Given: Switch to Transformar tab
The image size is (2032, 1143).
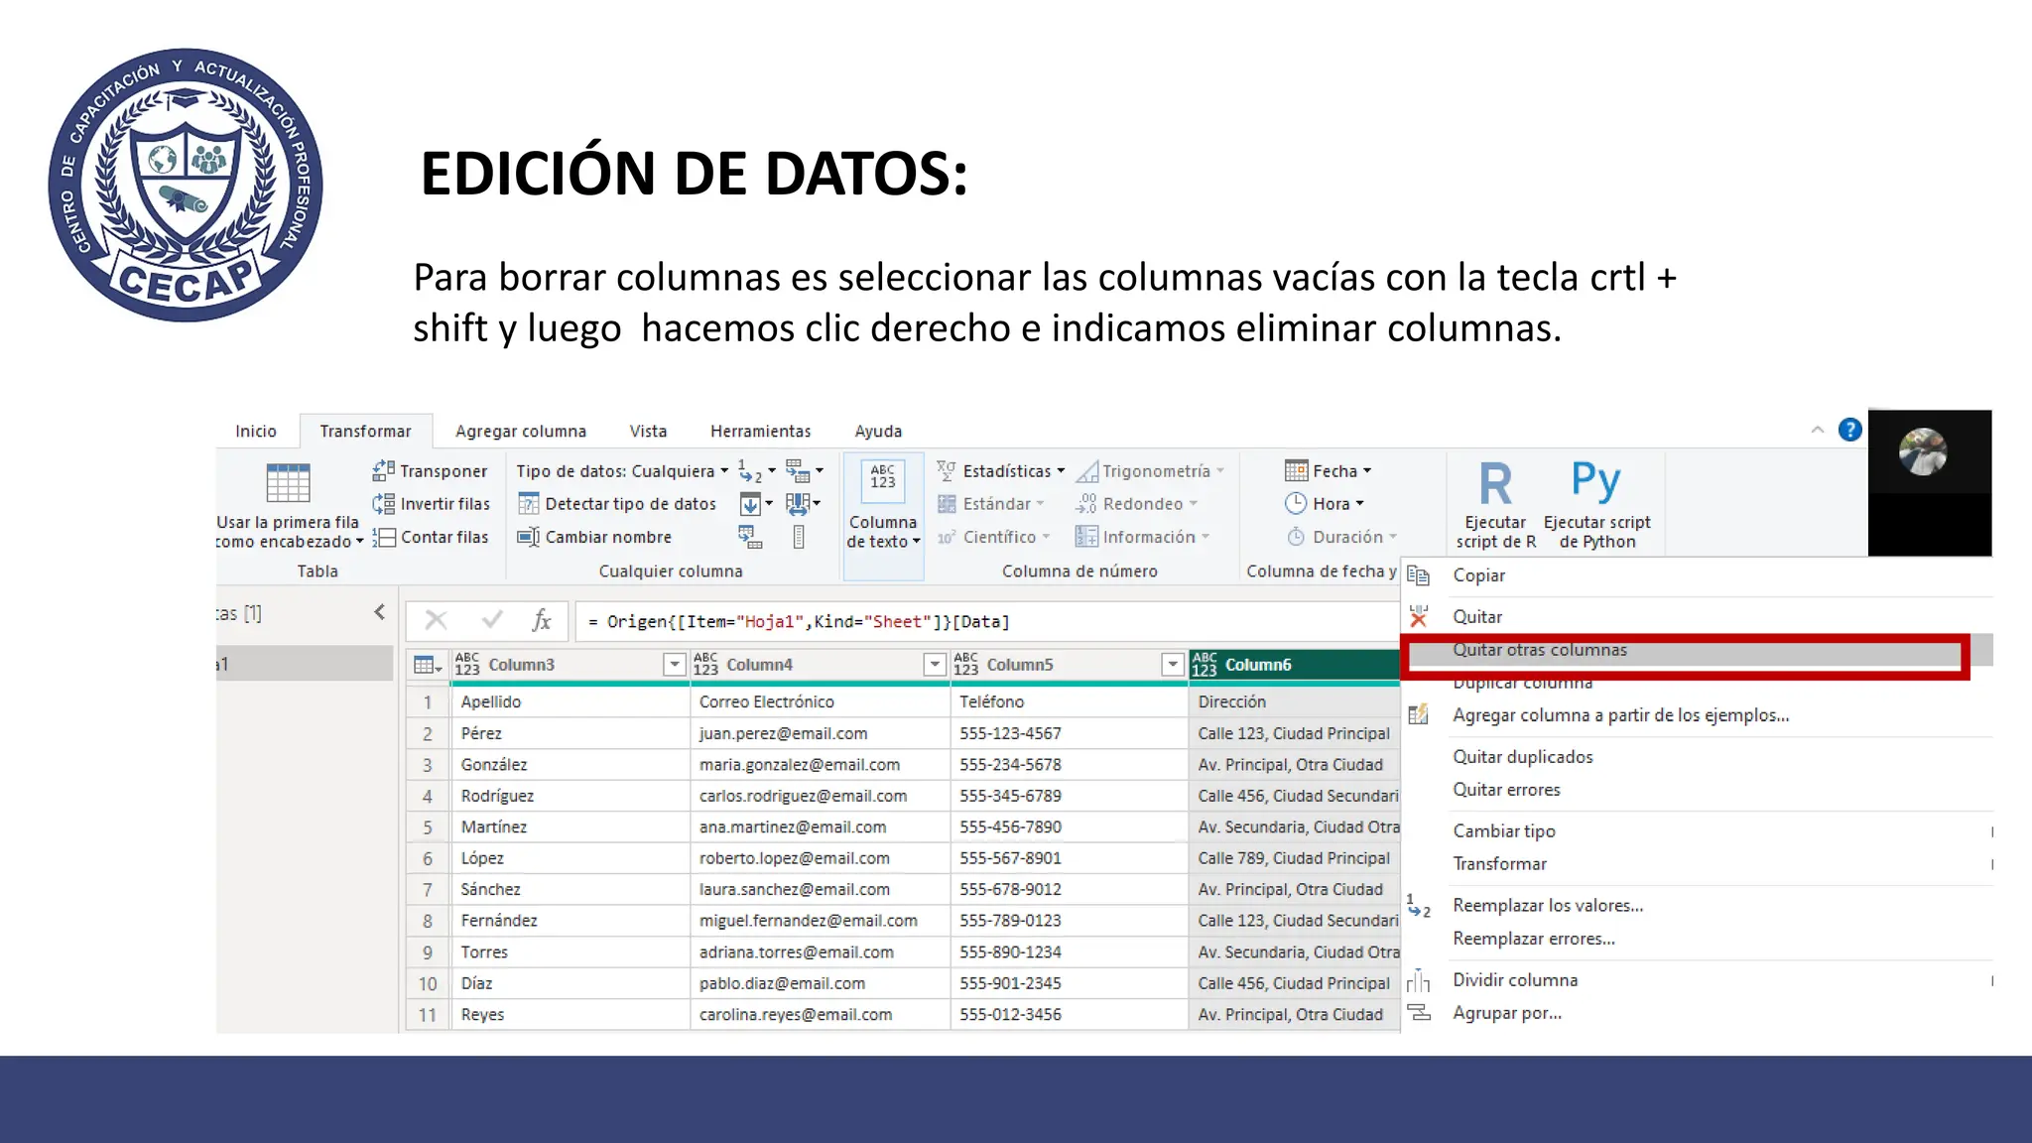Looking at the screenshot, I should (365, 431).
